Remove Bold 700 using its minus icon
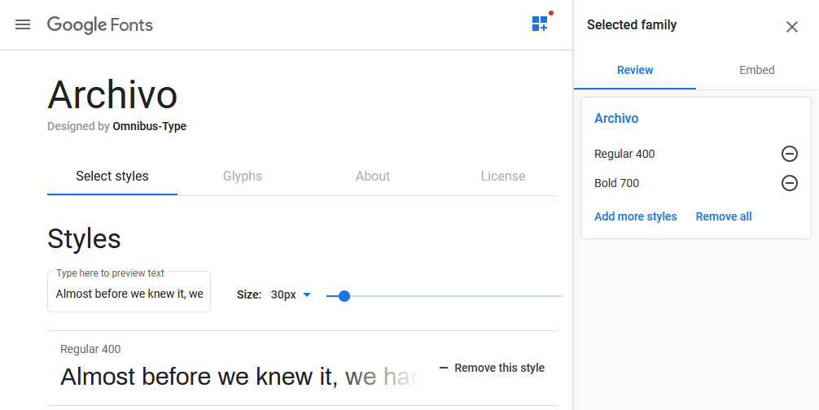Screen dimensions: 819x410 (x=789, y=183)
